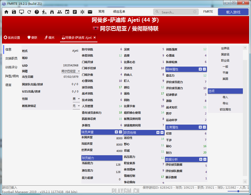The image size is (251, 195).
Task: Adjust the zoom slider at bottom right
Action: point(238,191)
